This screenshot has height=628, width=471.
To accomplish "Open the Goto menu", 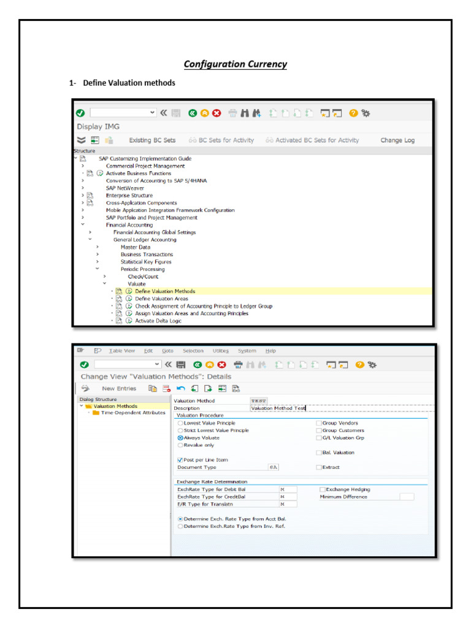I will click(x=167, y=351).
